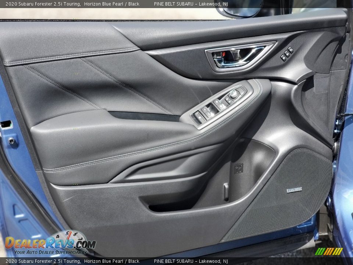Click the 'Your Auto Dealer SuperHighway' tagline
The image size is (353, 265).
point(50,252)
